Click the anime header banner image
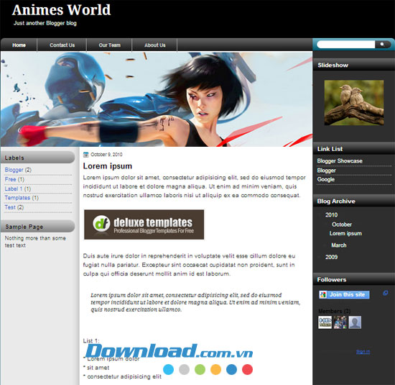 tap(157, 99)
